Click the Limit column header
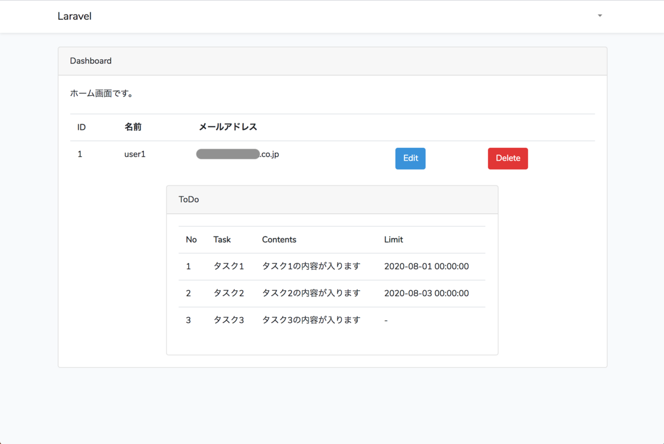The width and height of the screenshot is (664, 444). (x=393, y=240)
